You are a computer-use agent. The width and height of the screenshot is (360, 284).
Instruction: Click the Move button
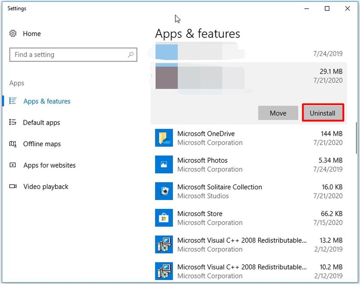tap(278, 113)
